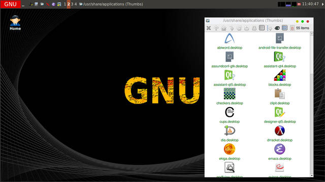Viewport: 325px width, 182px height.
Task: Click the select-all icon beside 55 items
Action: pyautogui.click(x=292, y=28)
